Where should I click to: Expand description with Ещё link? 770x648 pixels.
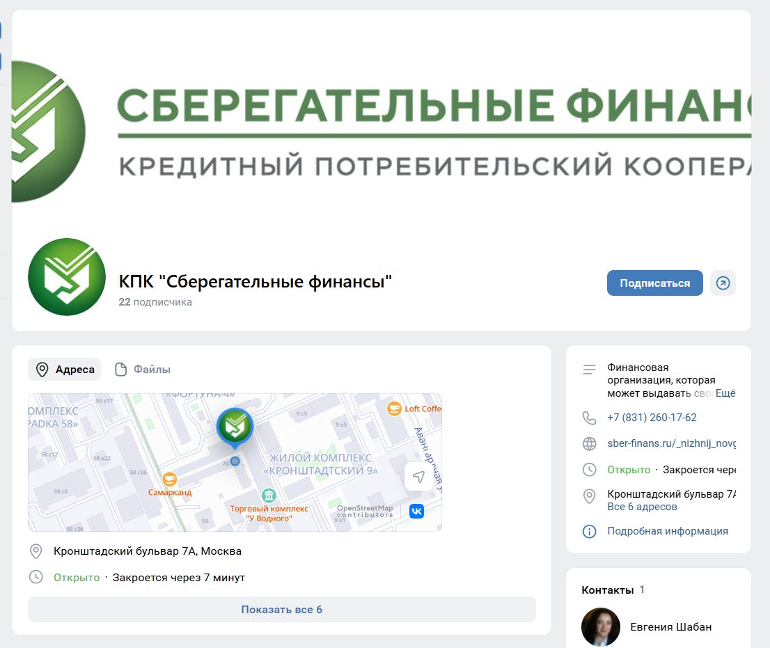[x=725, y=393]
